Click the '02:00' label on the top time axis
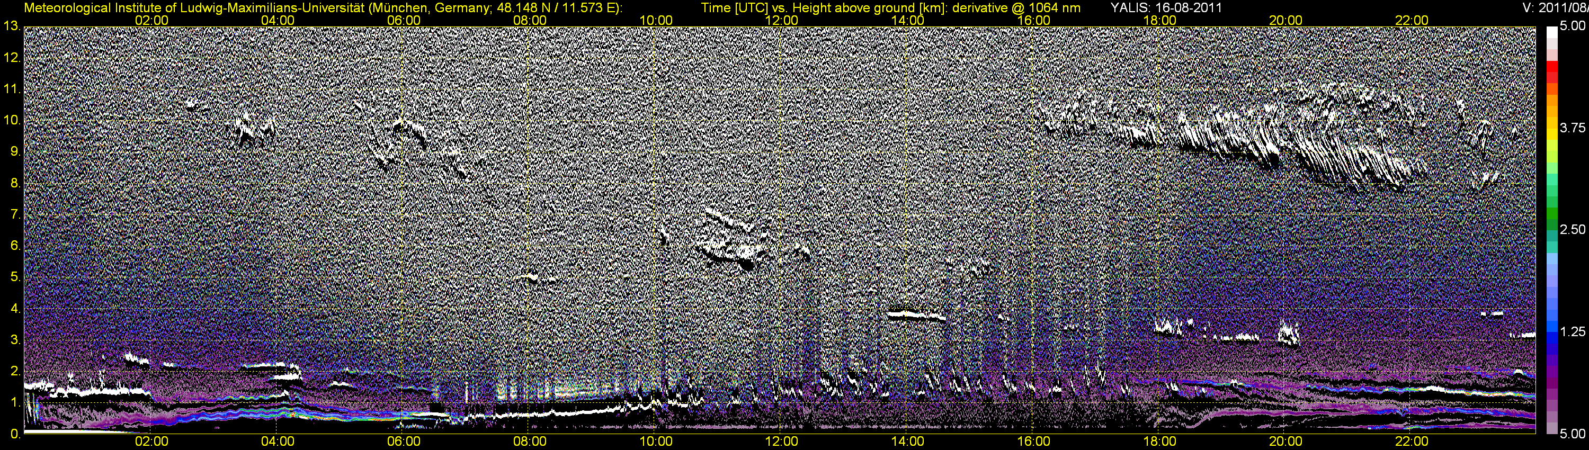The height and width of the screenshot is (450, 1589). point(151,20)
